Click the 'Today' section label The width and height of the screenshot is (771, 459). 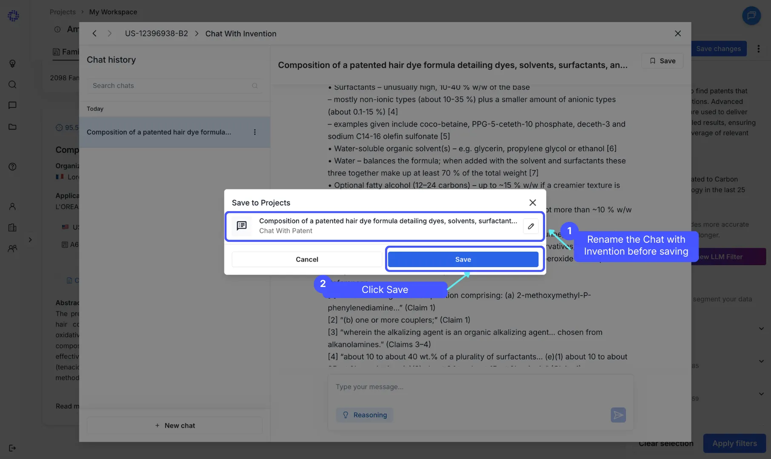point(95,109)
